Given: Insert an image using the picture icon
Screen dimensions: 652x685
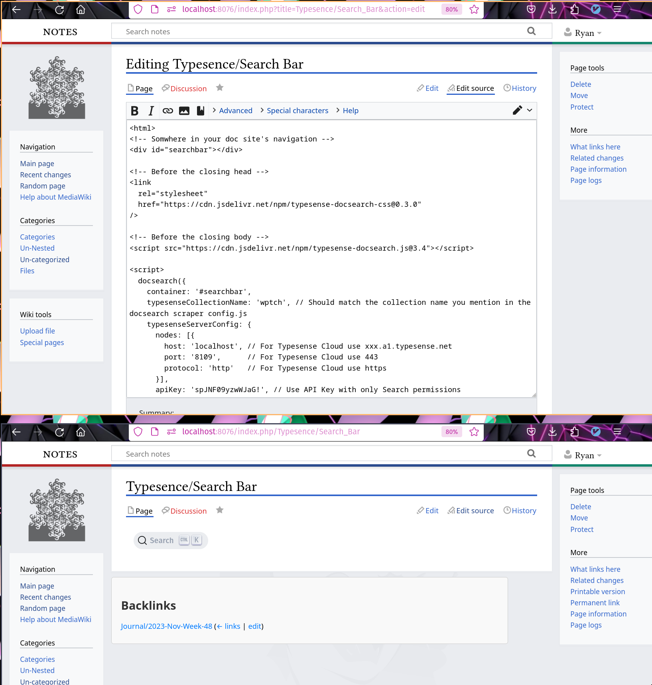Looking at the screenshot, I should point(184,111).
